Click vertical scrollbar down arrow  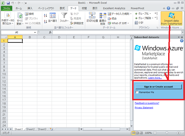(x=132, y=126)
